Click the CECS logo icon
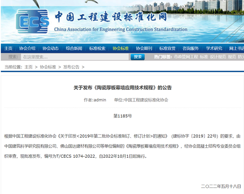The image size is (244, 194). (32, 21)
